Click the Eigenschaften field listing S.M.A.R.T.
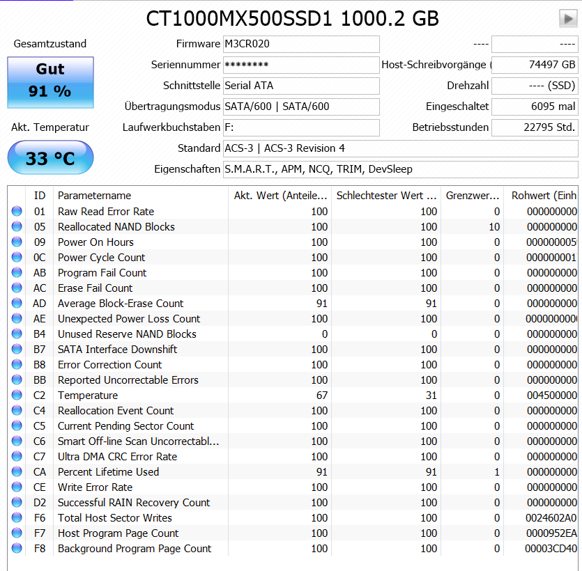The height and width of the screenshot is (571, 582). [401, 169]
